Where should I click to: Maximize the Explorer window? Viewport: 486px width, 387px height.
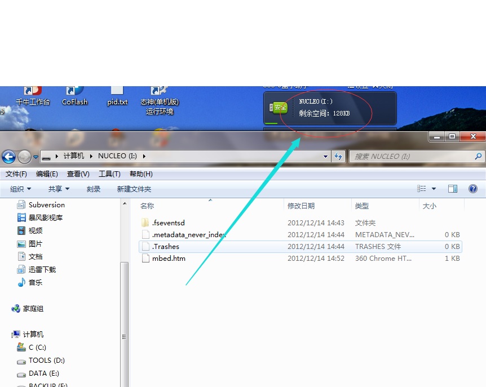(452, 136)
